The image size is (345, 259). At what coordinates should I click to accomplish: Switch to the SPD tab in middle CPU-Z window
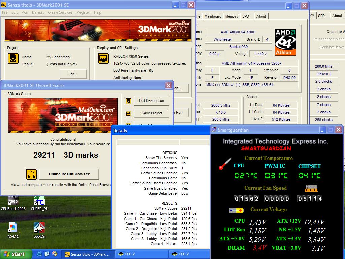click(246, 16)
